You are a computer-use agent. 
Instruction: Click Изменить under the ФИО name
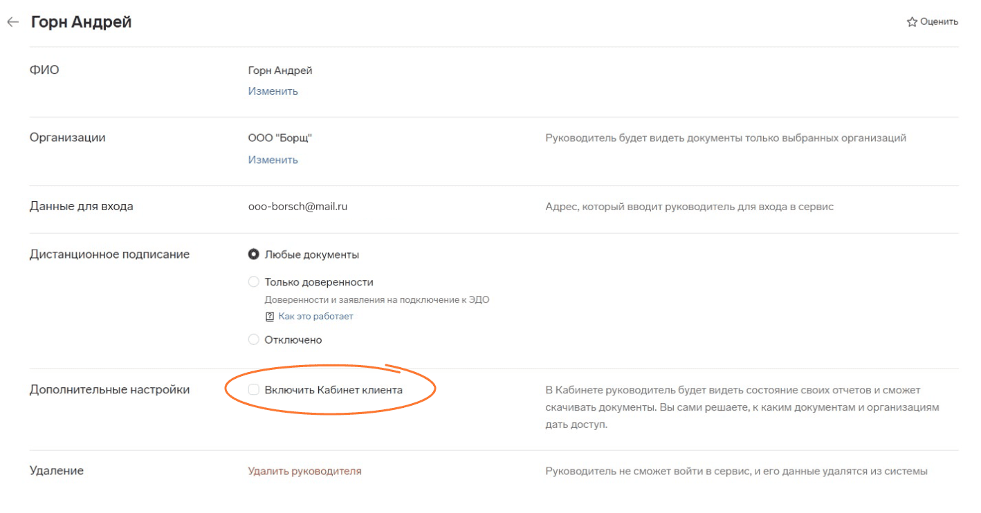pos(273,91)
